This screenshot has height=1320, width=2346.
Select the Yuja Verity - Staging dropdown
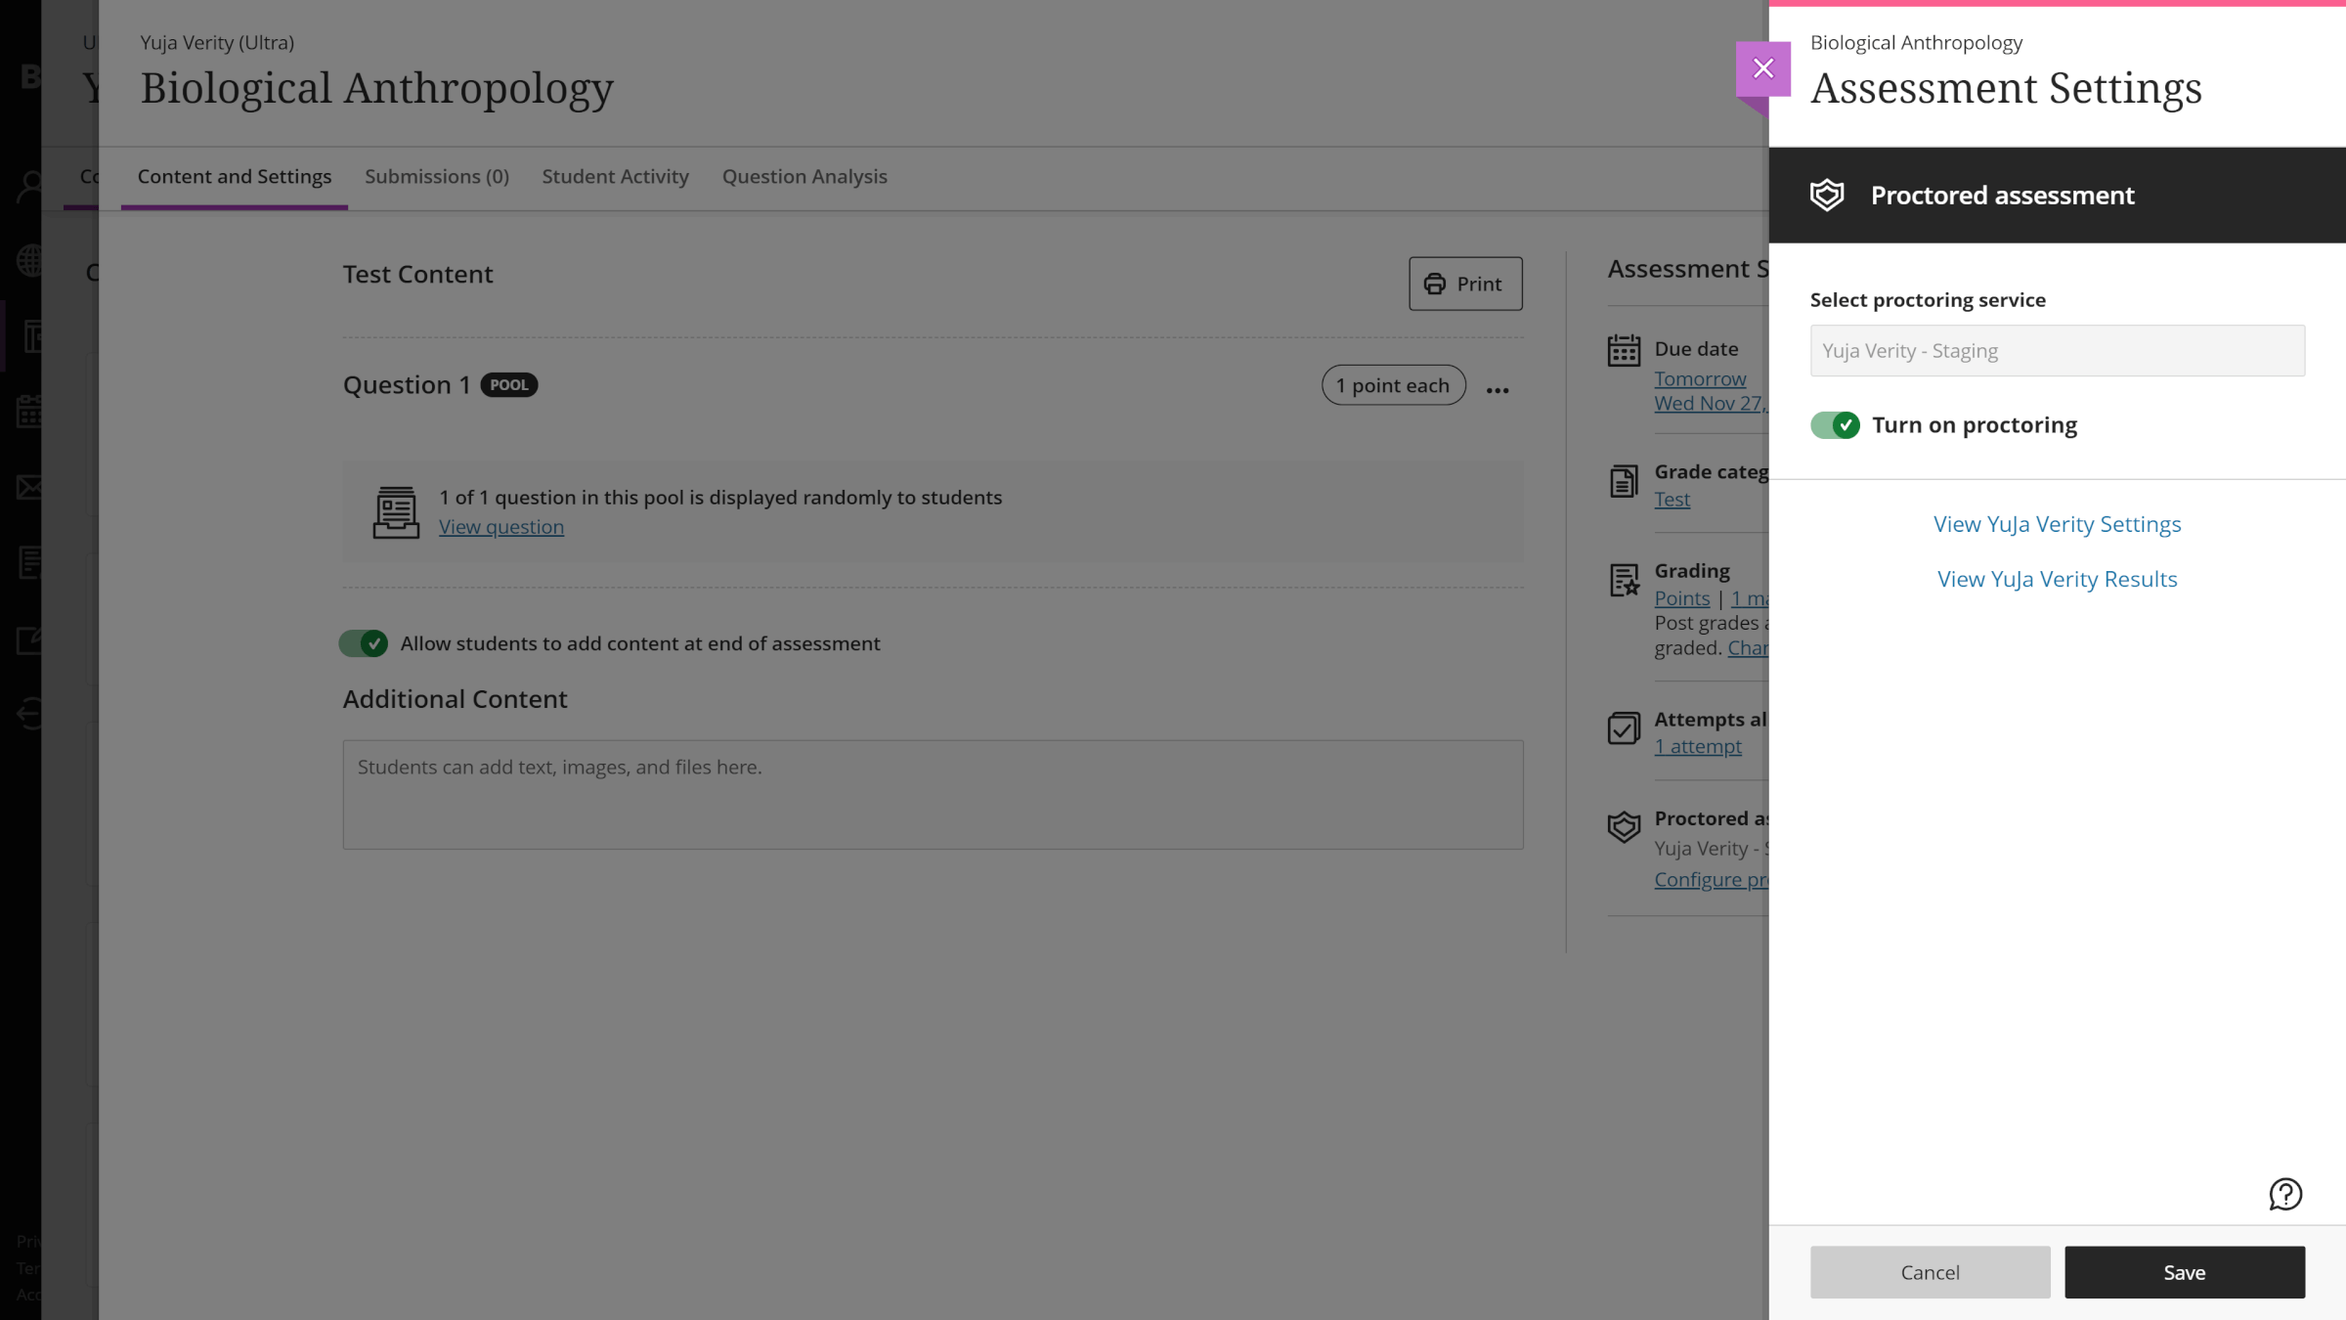click(2058, 350)
